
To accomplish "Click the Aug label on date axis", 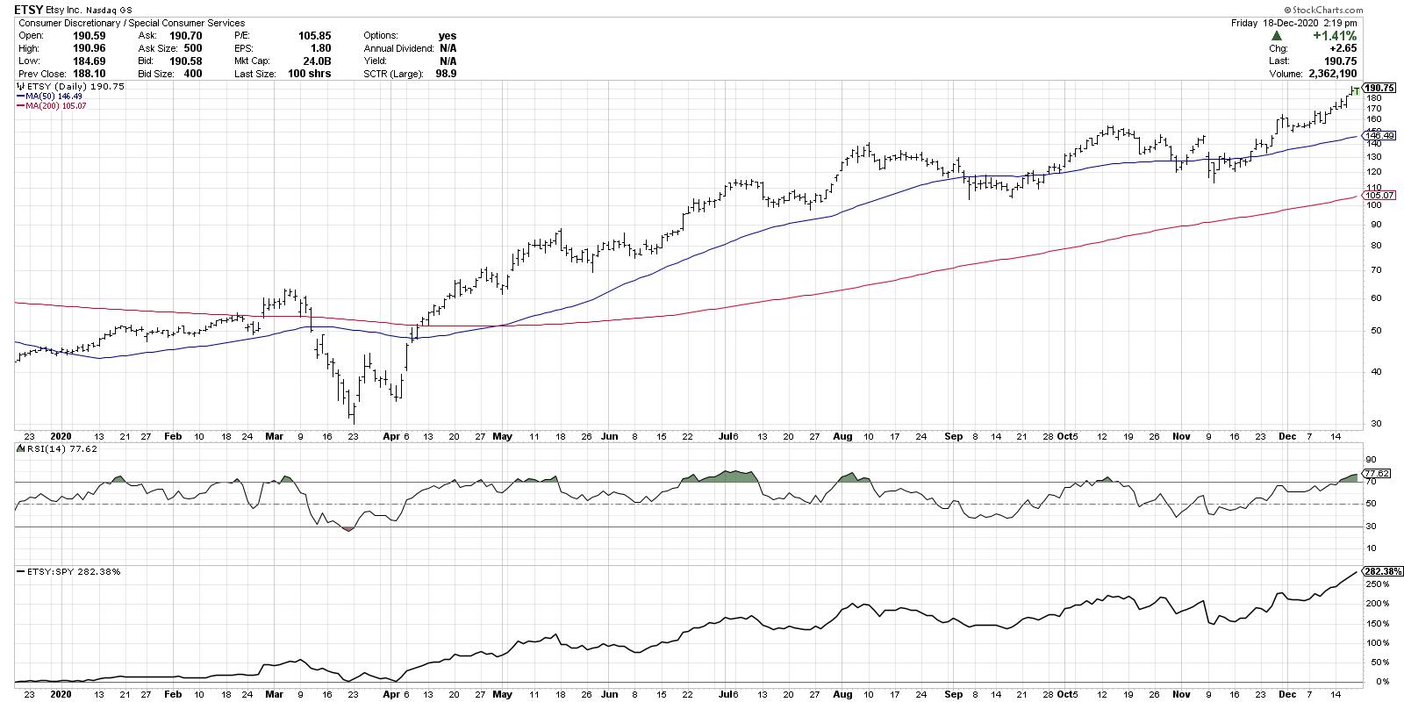I will (x=843, y=435).
